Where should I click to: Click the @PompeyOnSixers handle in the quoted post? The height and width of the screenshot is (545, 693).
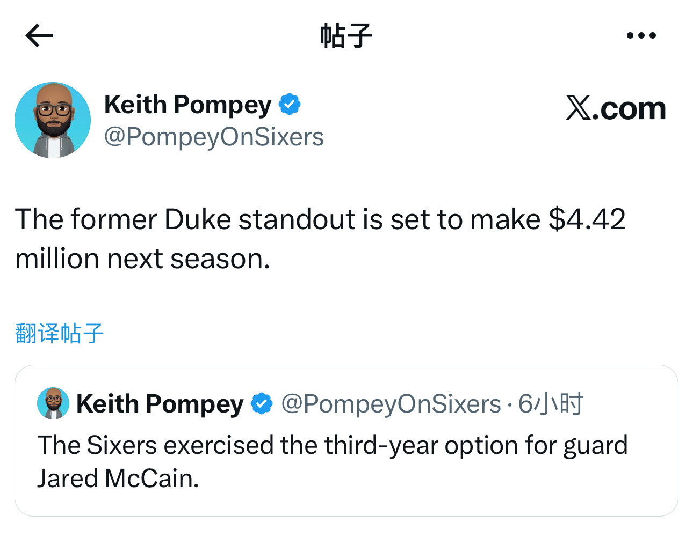[391, 403]
